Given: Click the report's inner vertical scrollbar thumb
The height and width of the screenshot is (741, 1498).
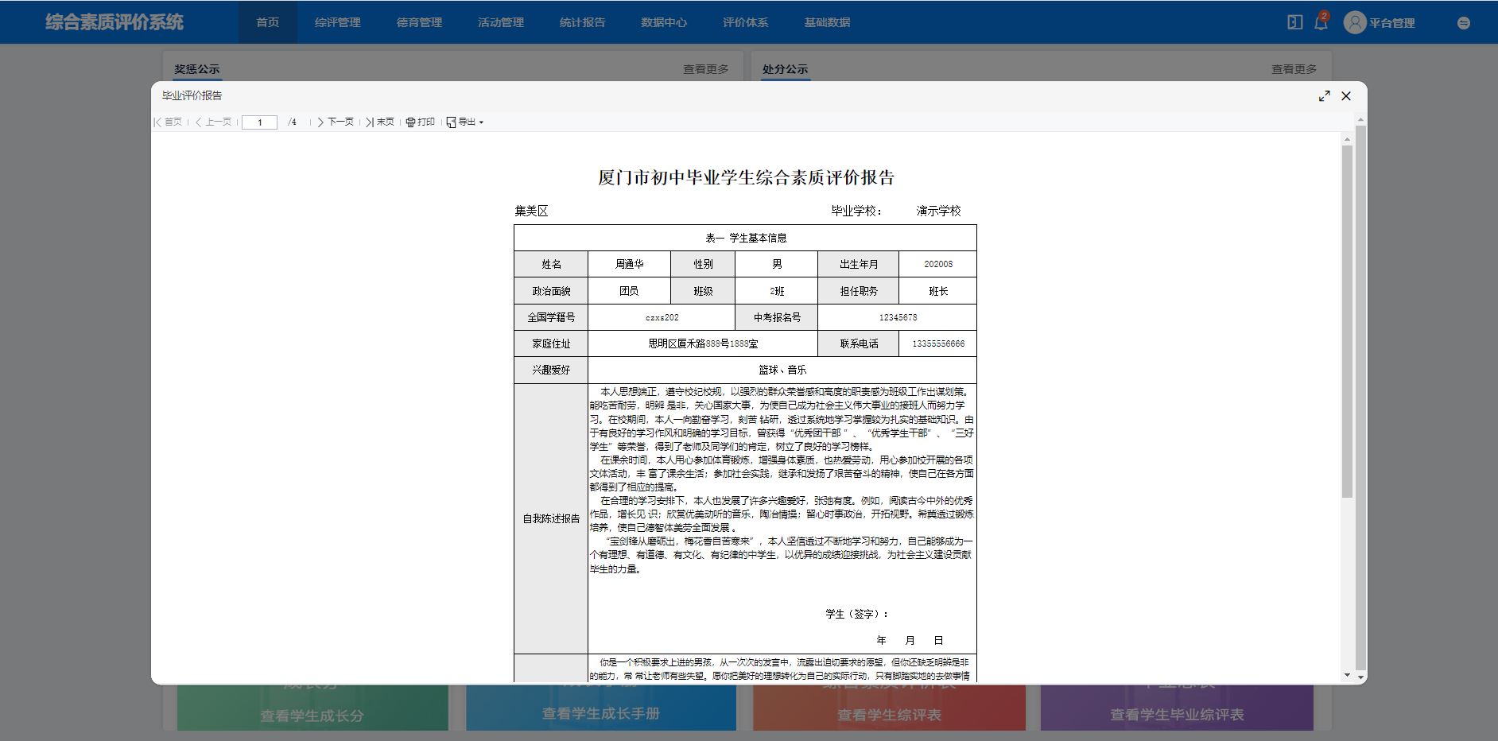Looking at the screenshot, I should pyautogui.click(x=1347, y=321).
